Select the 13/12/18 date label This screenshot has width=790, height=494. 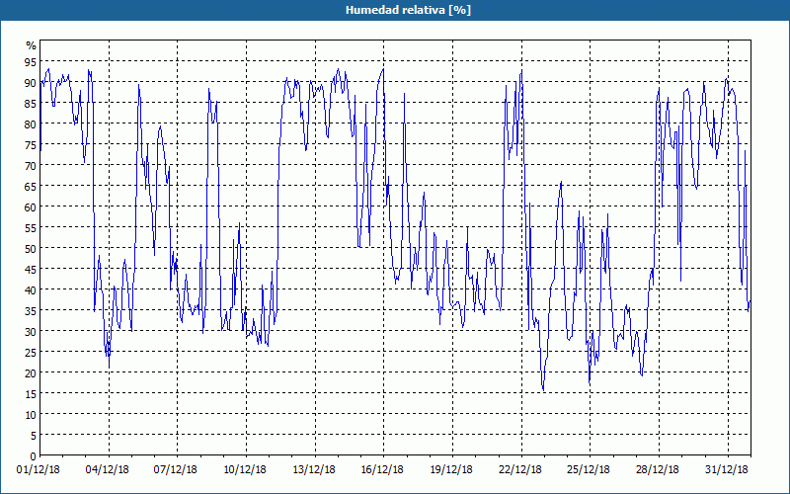pos(314,470)
